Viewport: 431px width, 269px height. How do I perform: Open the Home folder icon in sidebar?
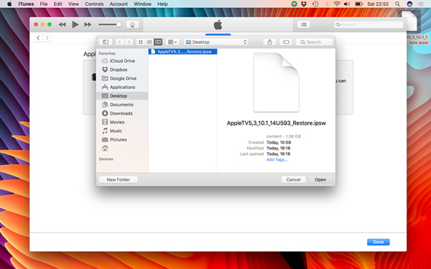(x=105, y=148)
